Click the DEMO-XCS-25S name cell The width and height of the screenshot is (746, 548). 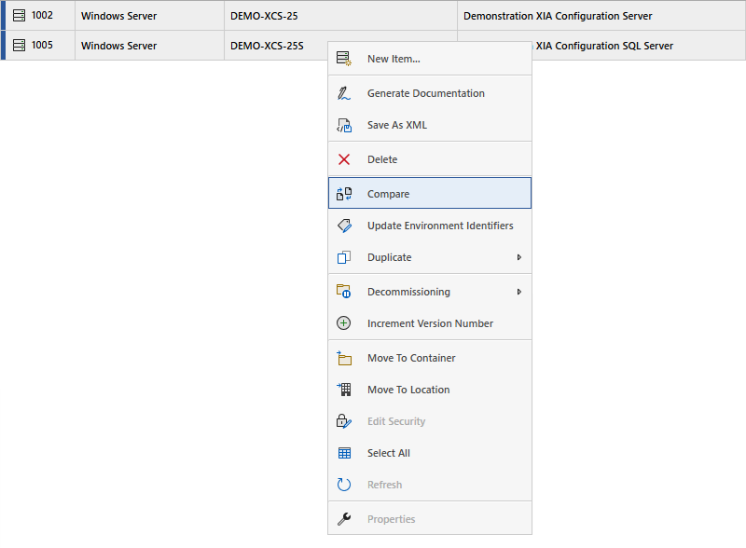click(275, 46)
